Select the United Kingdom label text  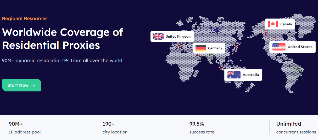pyautogui.click(x=178, y=37)
